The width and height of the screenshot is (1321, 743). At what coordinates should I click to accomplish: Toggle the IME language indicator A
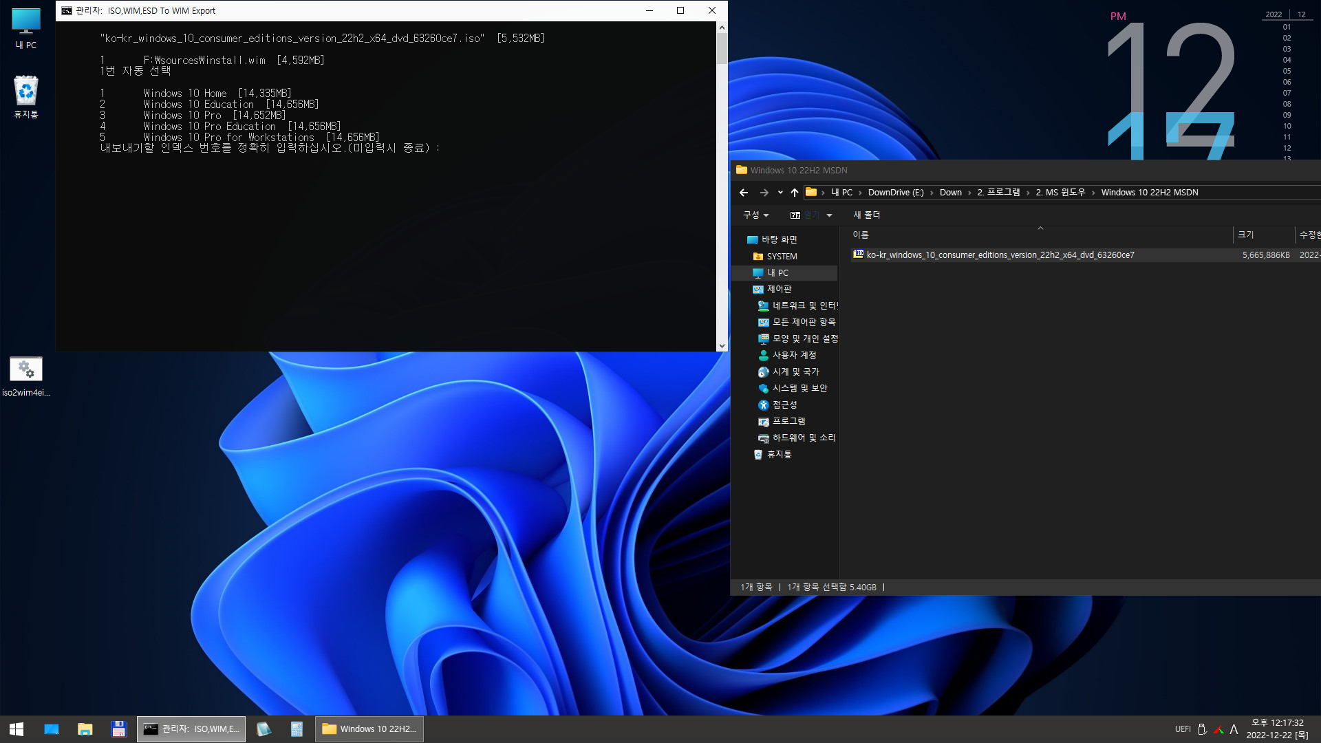tap(1234, 729)
